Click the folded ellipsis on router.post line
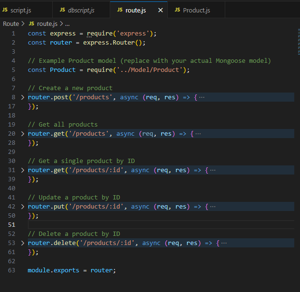 (x=201, y=97)
